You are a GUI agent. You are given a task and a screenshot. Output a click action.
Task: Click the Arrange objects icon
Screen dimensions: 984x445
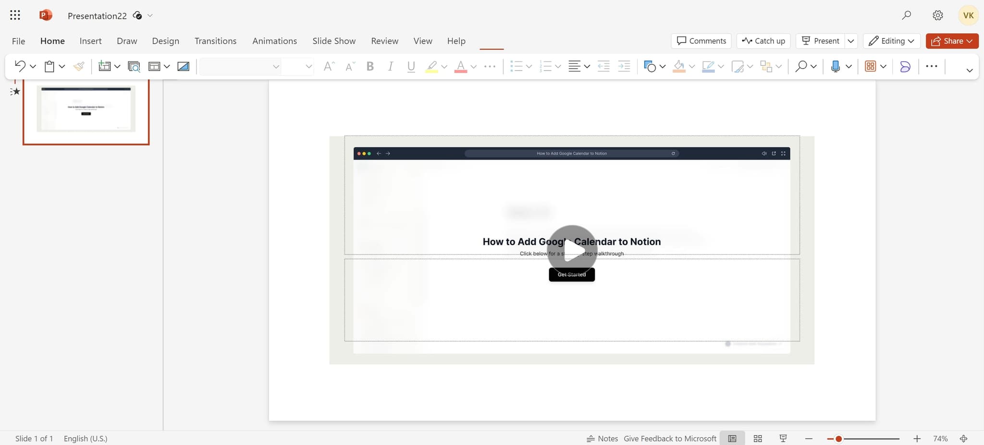[766, 66]
